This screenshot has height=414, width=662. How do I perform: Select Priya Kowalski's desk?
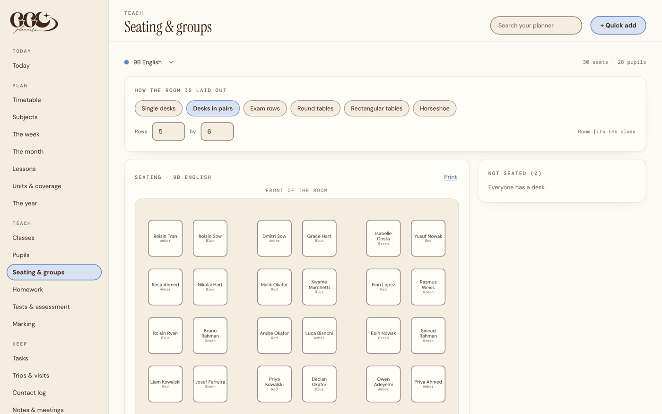(x=274, y=384)
